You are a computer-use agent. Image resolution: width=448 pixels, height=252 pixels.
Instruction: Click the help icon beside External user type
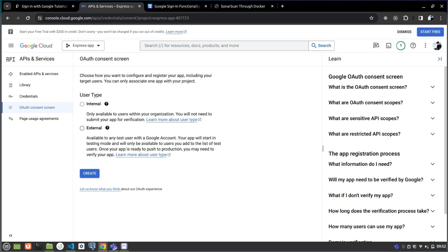click(x=107, y=128)
